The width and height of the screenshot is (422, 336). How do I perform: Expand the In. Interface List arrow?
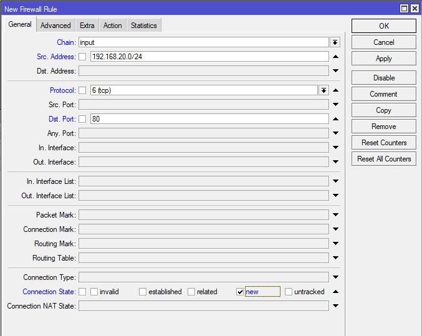click(x=335, y=181)
